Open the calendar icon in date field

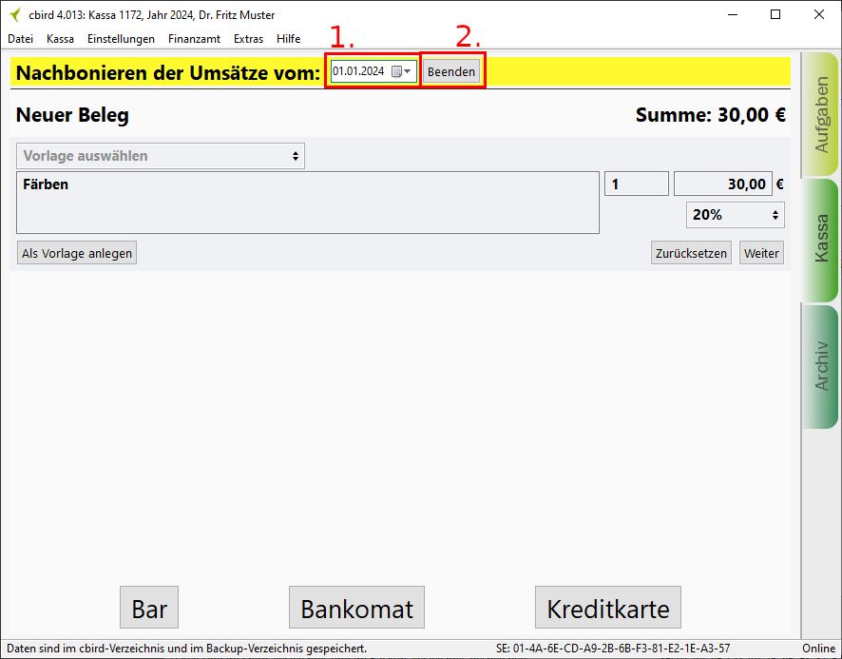coord(396,71)
